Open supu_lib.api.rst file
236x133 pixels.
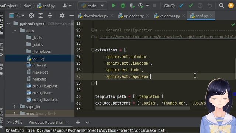tap(45, 86)
